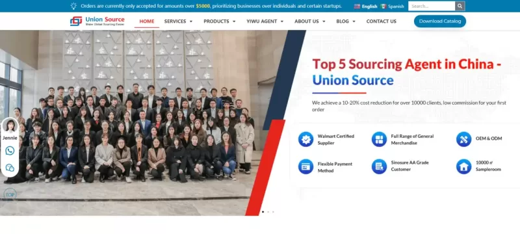Click 'Flexible Payment Method' text
Image resolution: width=520 pixels, height=234 pixels.
tap(335, 167)
